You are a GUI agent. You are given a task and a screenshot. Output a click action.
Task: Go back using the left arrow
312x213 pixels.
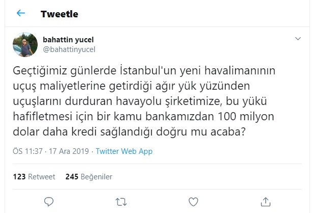(x=21, y=13)
